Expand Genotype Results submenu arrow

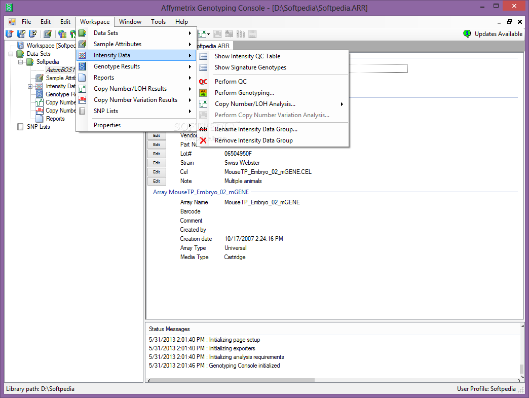pyautogui.click(x=190, y=66)
